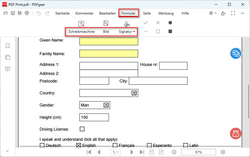Open the share dropdown

click(x=223, y=13)
